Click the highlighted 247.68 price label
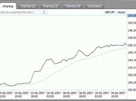The image size is (136, 101). coord(132,16)
